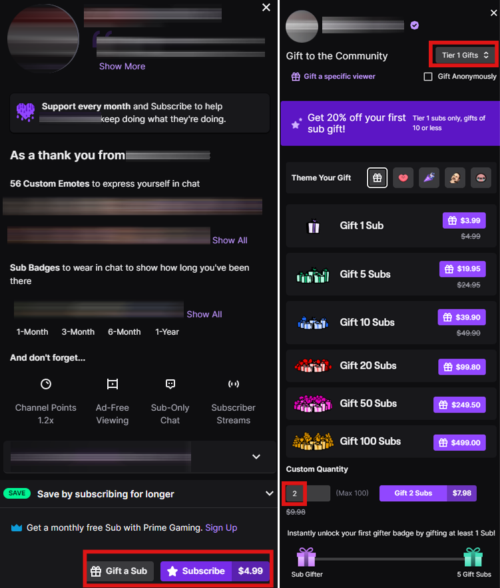The height and width of the screenshot is (588, 500).
Task: Click the Gift a Sub button
Action: click(119, 571)
